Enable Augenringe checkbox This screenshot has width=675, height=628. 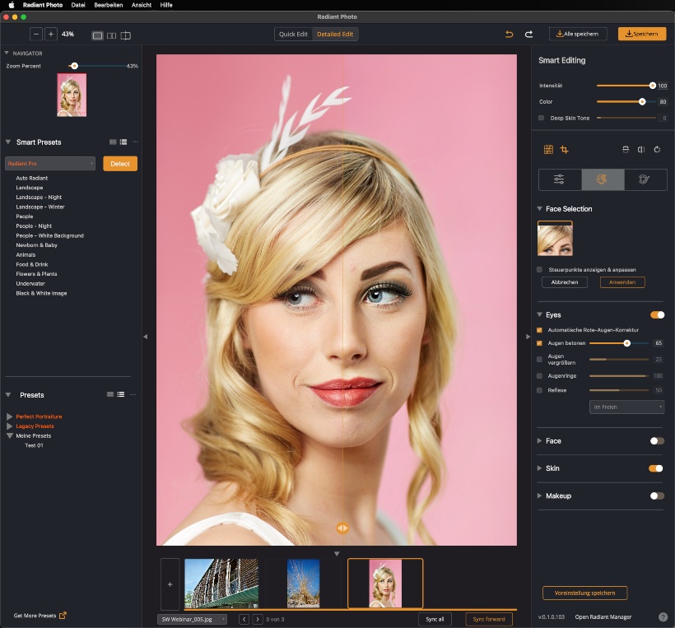[539, 376]
